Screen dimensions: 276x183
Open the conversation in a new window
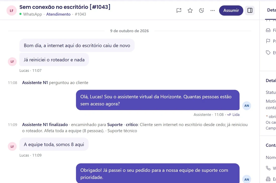(x=179, y=10)
